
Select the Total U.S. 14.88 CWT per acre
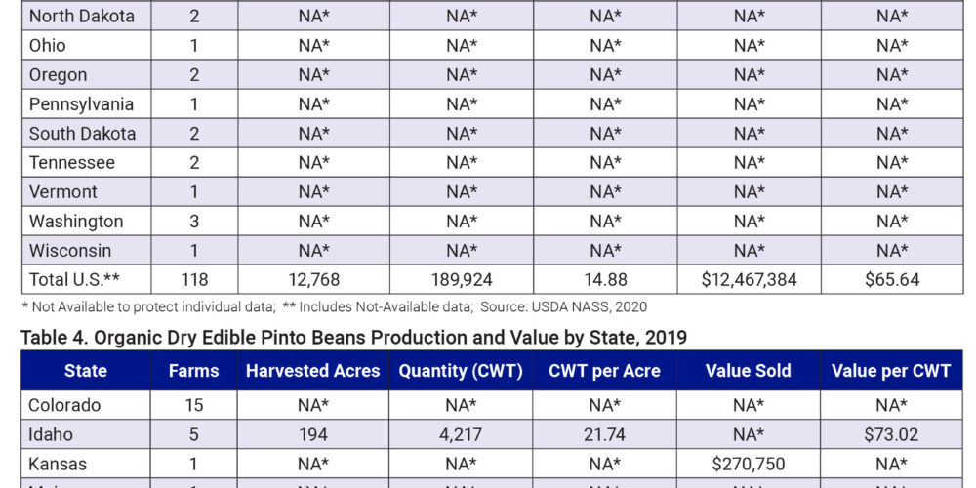coord(604,280)
